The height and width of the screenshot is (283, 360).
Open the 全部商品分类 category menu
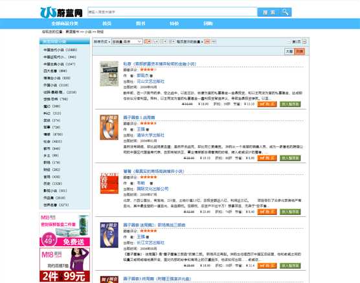click(65, 23)
